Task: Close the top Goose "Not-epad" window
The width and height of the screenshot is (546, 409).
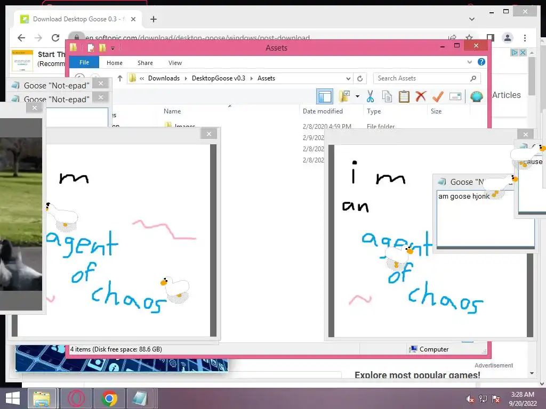Action: (101, 84)
